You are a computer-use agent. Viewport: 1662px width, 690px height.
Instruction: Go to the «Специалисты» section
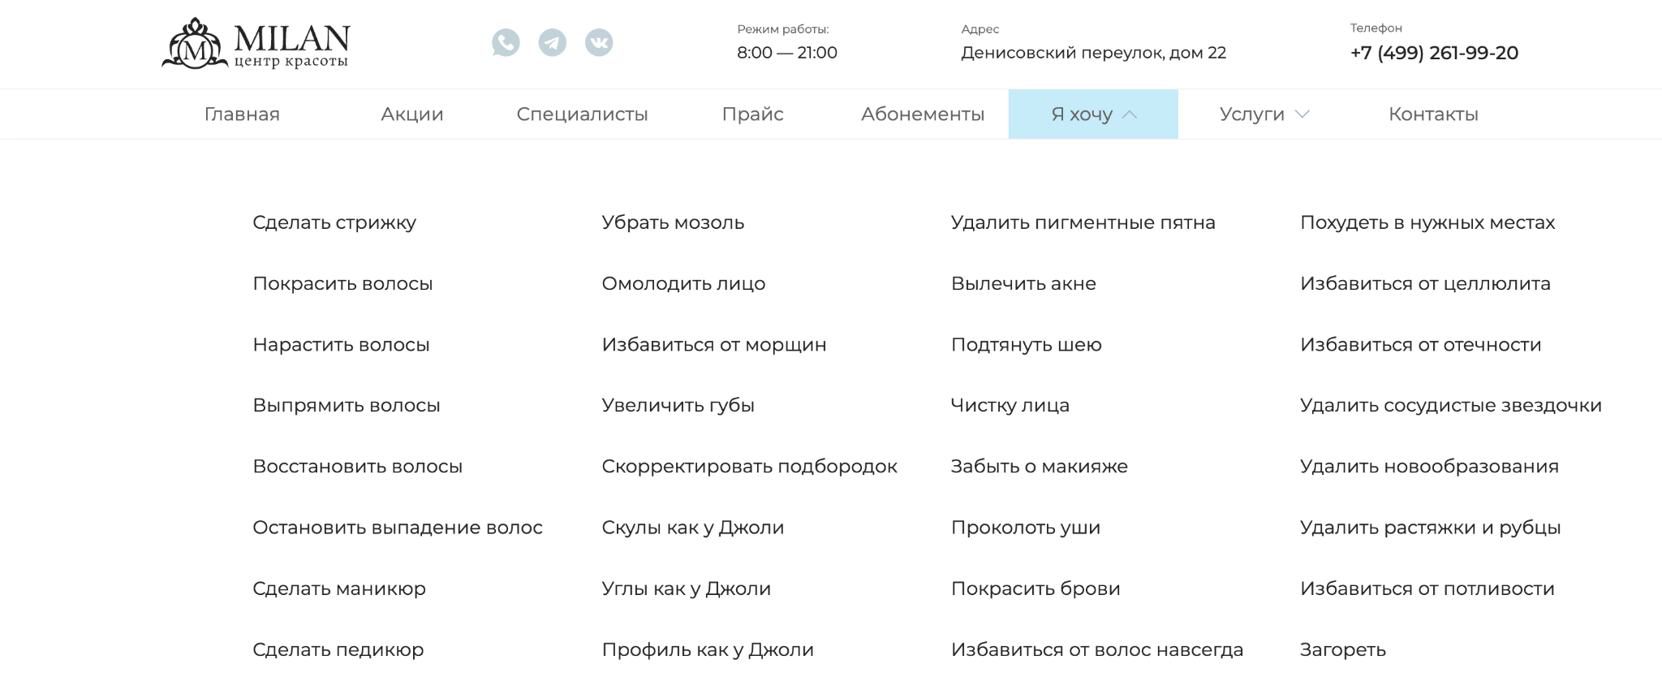582,114
